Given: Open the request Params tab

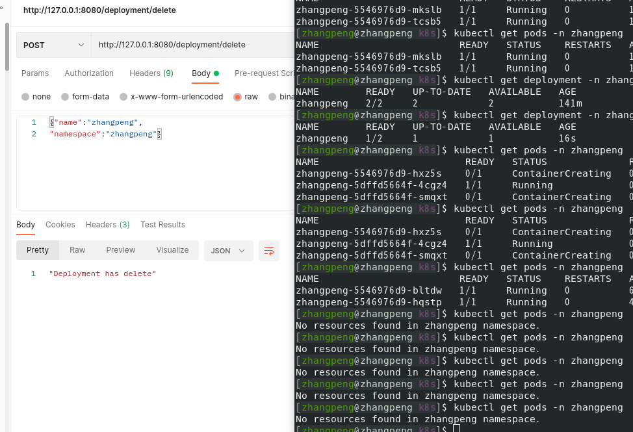Looking at the screenshot, I should click(x=35, y=73).
